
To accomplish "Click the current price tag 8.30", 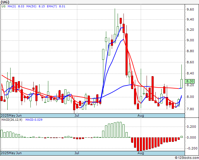I will point(190,81).
